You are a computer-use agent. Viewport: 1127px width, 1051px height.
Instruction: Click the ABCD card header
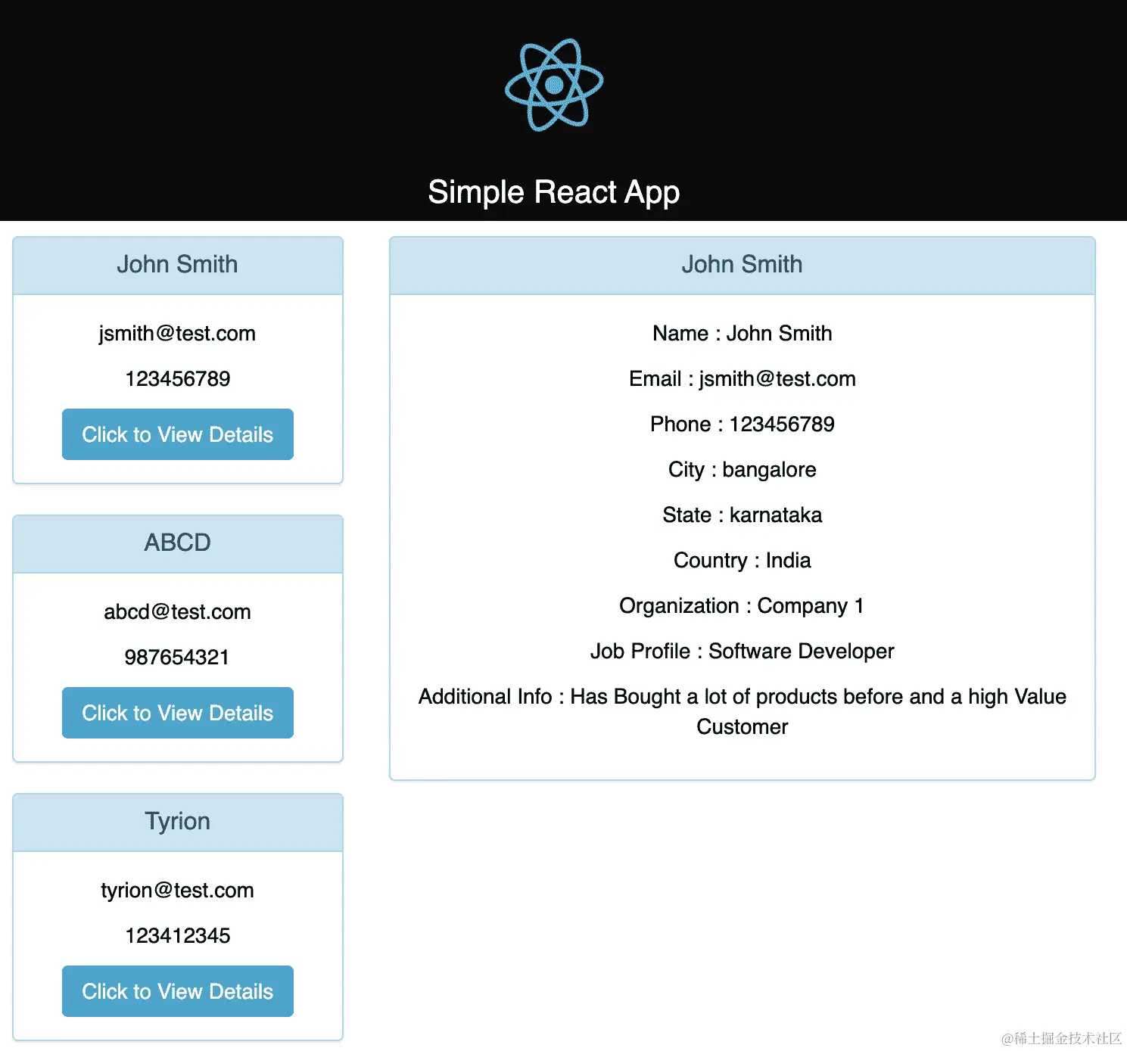point(178,543)
